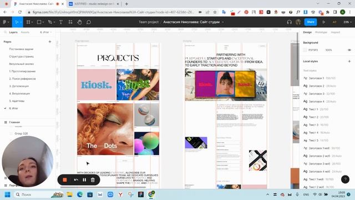Toggle Background color visibility eye

coord(349,50)
